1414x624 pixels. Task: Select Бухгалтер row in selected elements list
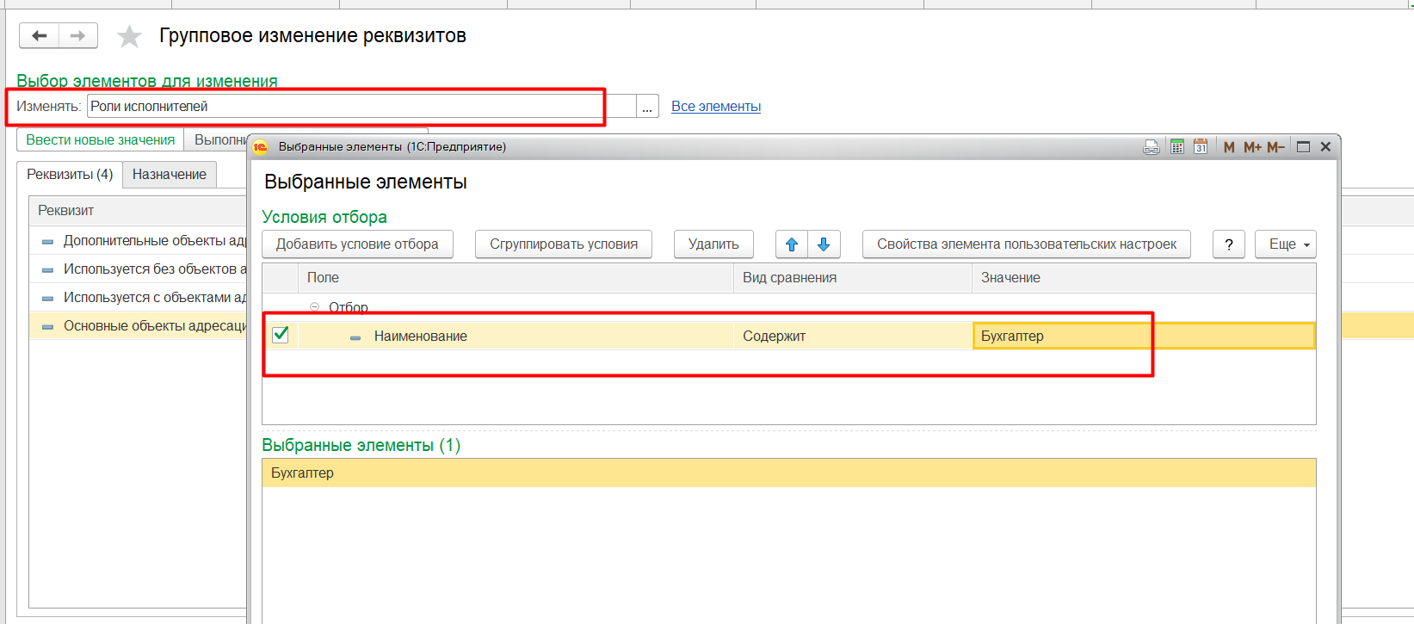(x=787, y=473)
